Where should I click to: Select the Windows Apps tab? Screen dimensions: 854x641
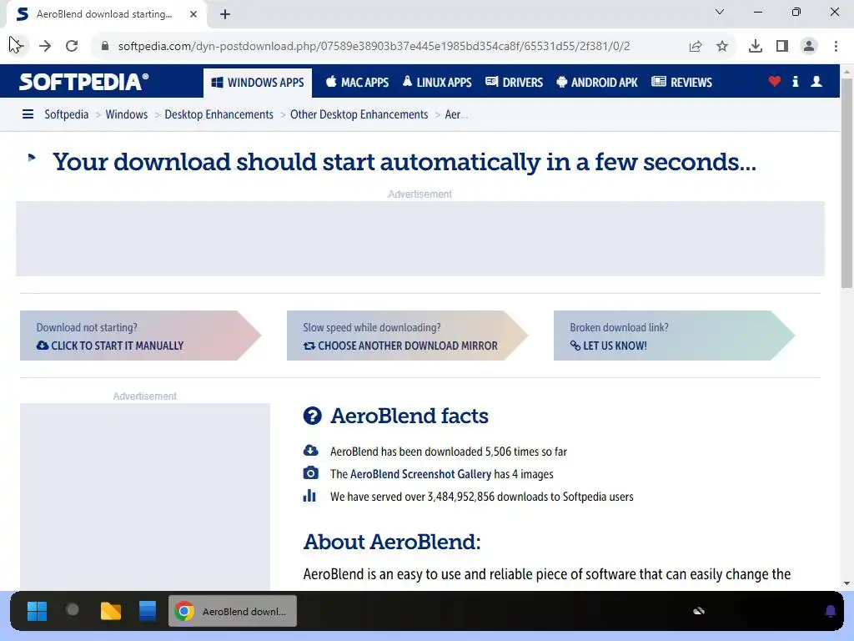coord(258,83)
